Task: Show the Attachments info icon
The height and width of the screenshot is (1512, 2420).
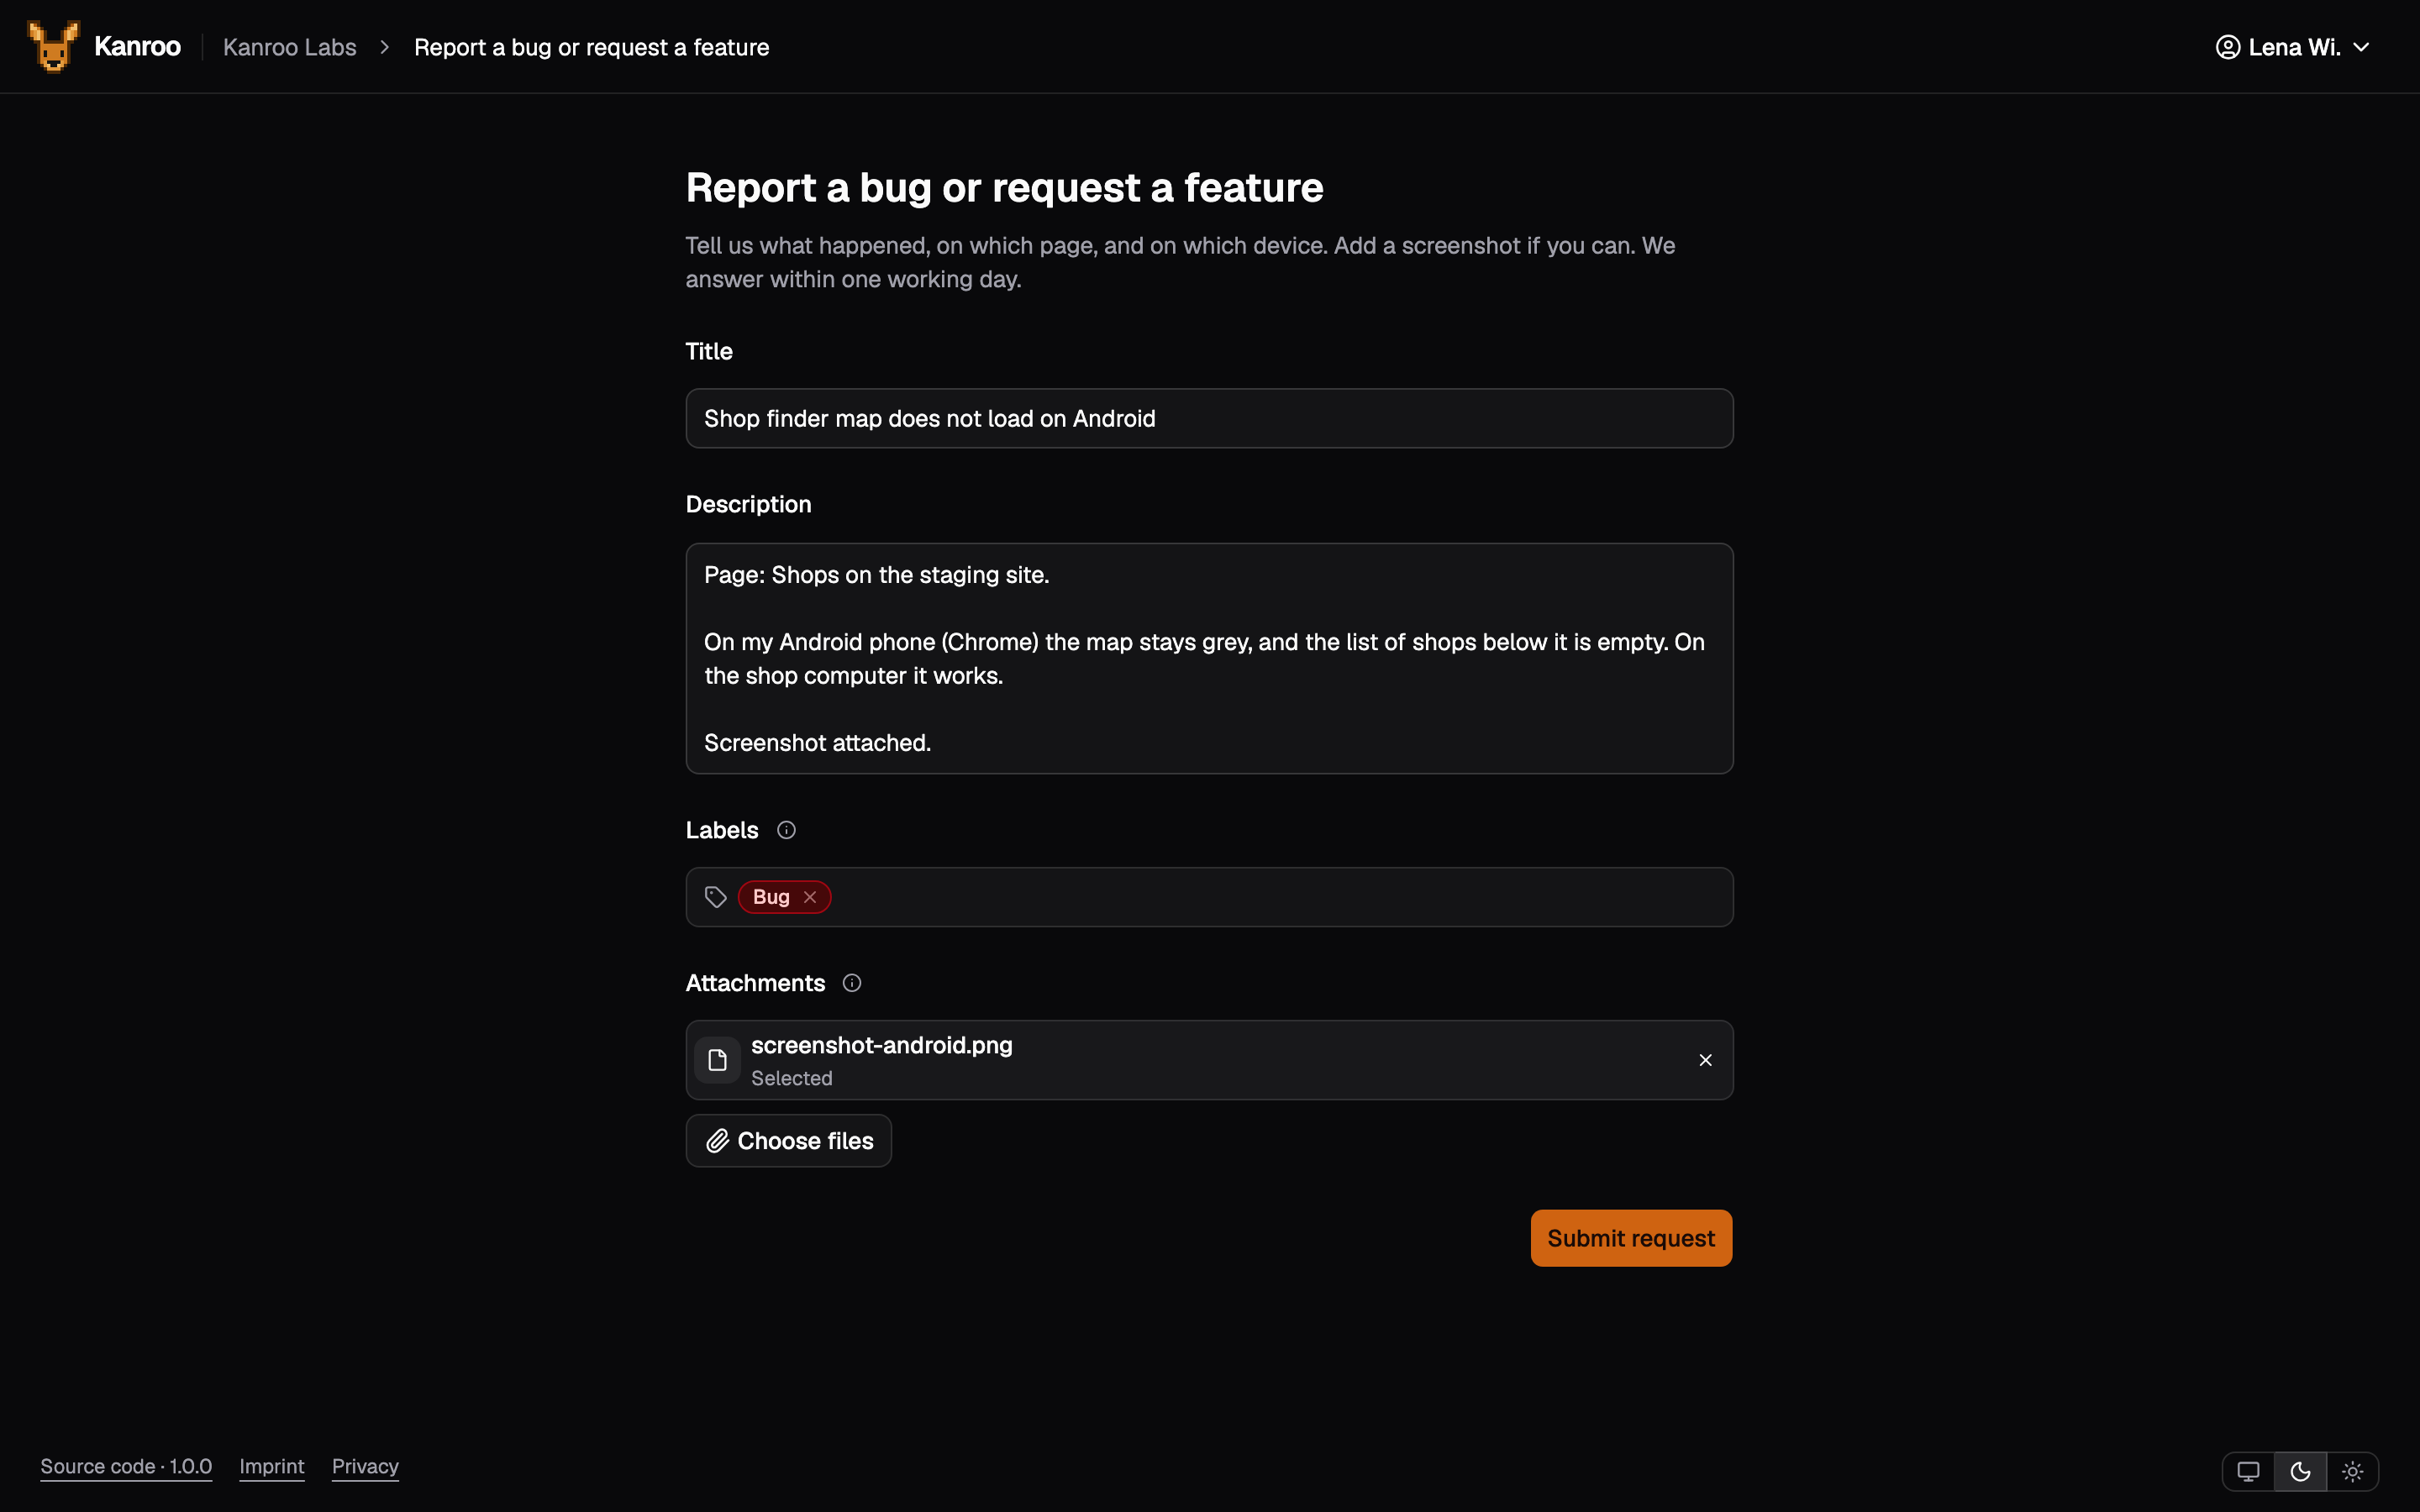Action: pos(852,983)
